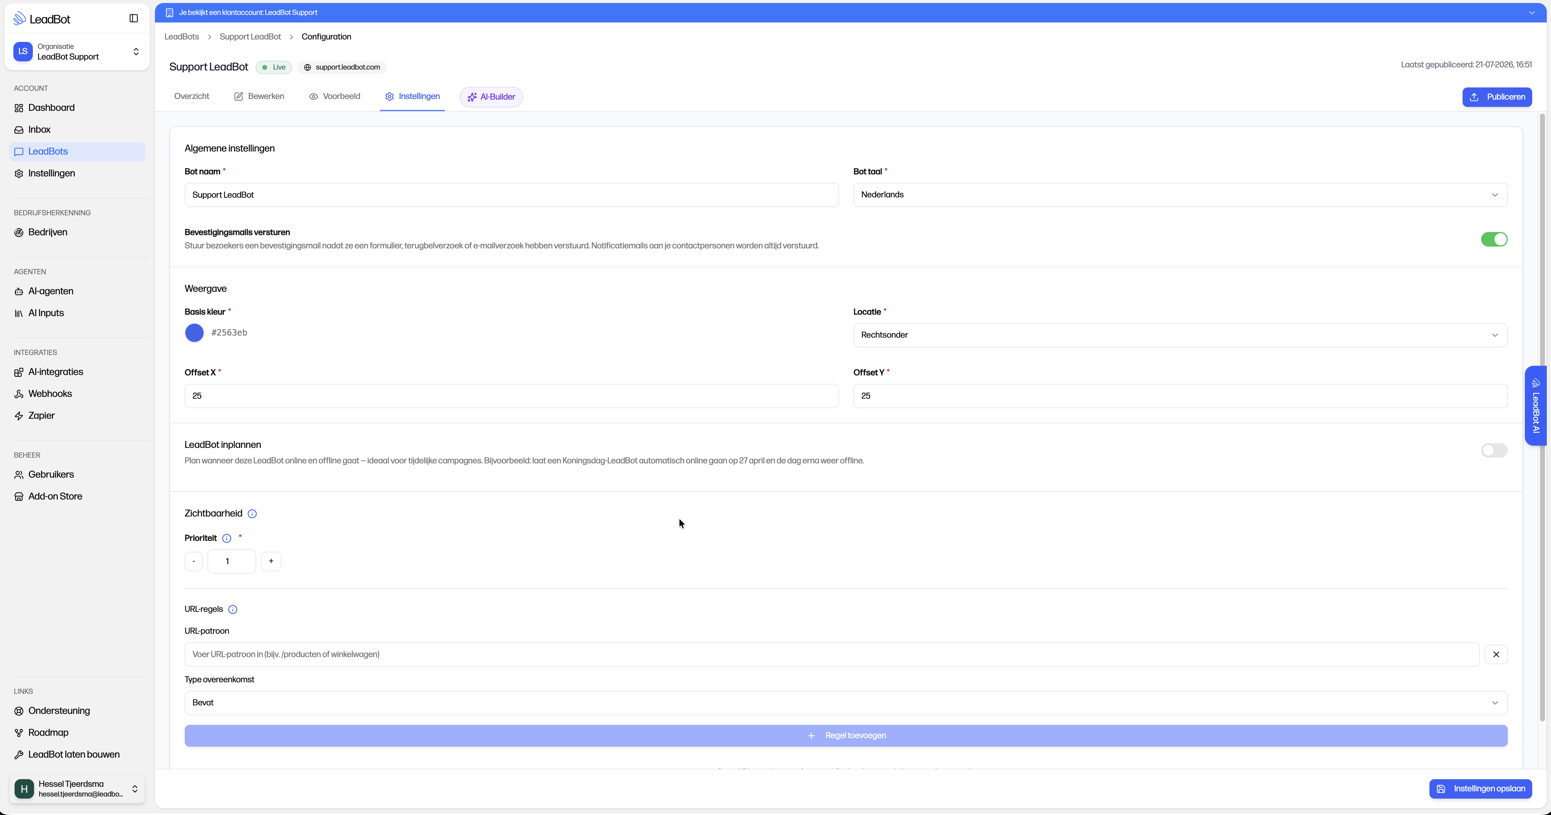Click the AI-agenten robot icon
Image resolution: width=1551 pixels, height=815 pixels.
pos(19,292)
